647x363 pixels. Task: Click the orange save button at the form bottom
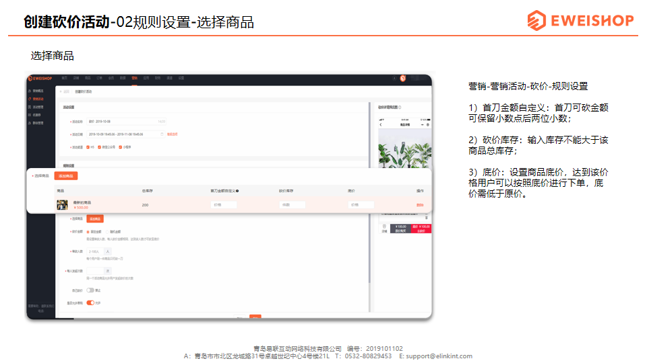click(x=255, y=317)
